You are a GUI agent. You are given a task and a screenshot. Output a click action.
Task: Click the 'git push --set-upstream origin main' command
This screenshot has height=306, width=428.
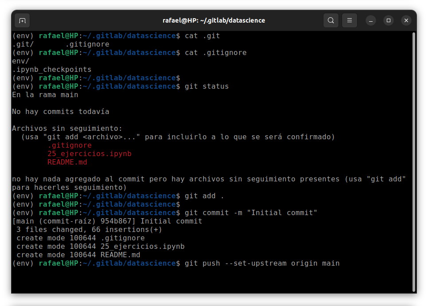(x=262, y=263)
